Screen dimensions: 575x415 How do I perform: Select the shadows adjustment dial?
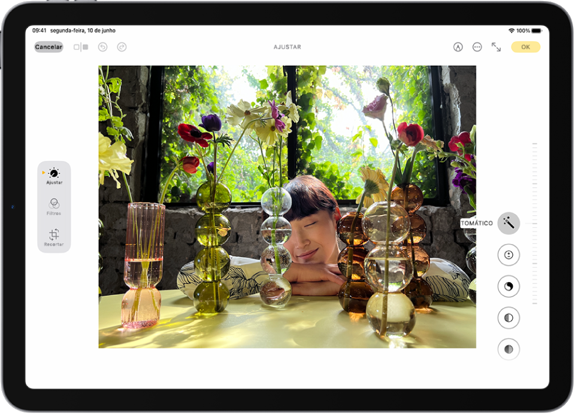pyautogui.click(x=509, y=349)
